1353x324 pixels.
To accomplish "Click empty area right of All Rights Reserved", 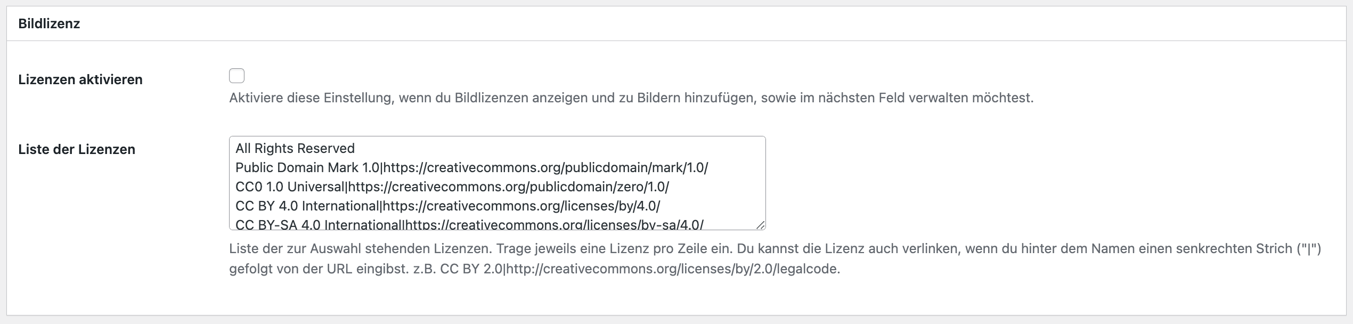I will 559,148.
